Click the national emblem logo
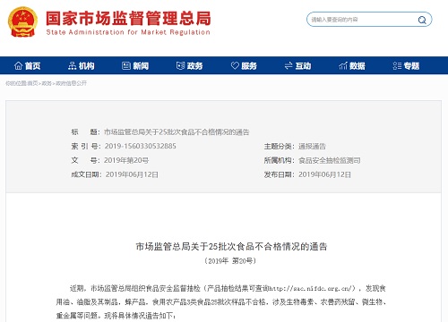448x322 pixels. 22,21
